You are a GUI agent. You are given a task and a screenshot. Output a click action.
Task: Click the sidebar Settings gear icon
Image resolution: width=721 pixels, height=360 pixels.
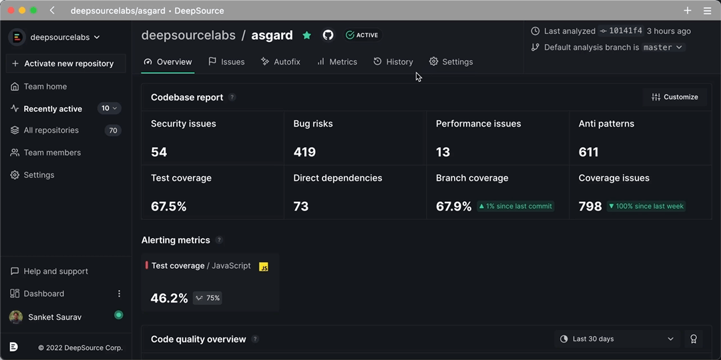point(15,175)
